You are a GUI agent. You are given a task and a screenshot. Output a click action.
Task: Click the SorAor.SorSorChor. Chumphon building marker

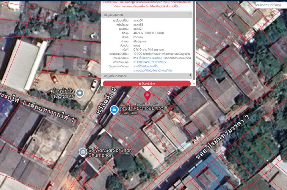[83, 152]
